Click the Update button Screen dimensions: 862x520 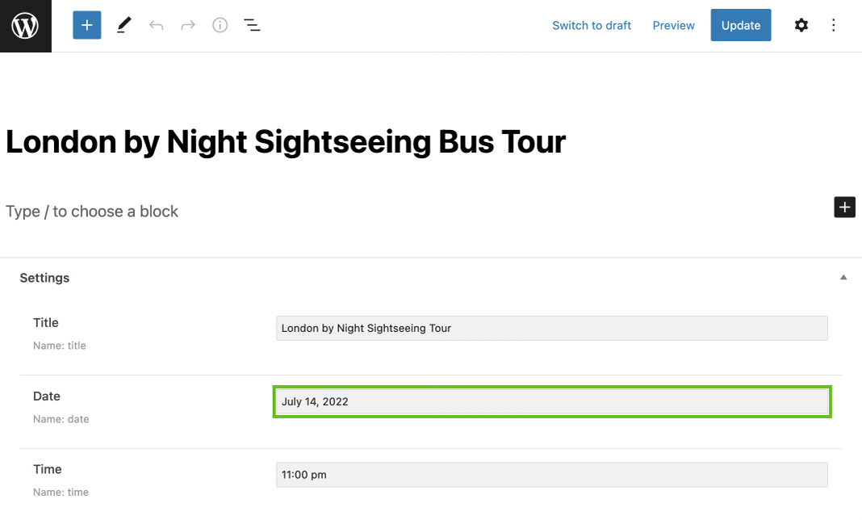point(740,25)
